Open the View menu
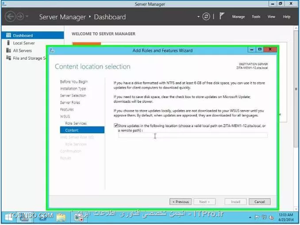The width and height of the screenshot is (300, 225). click(x=271, y=17)
